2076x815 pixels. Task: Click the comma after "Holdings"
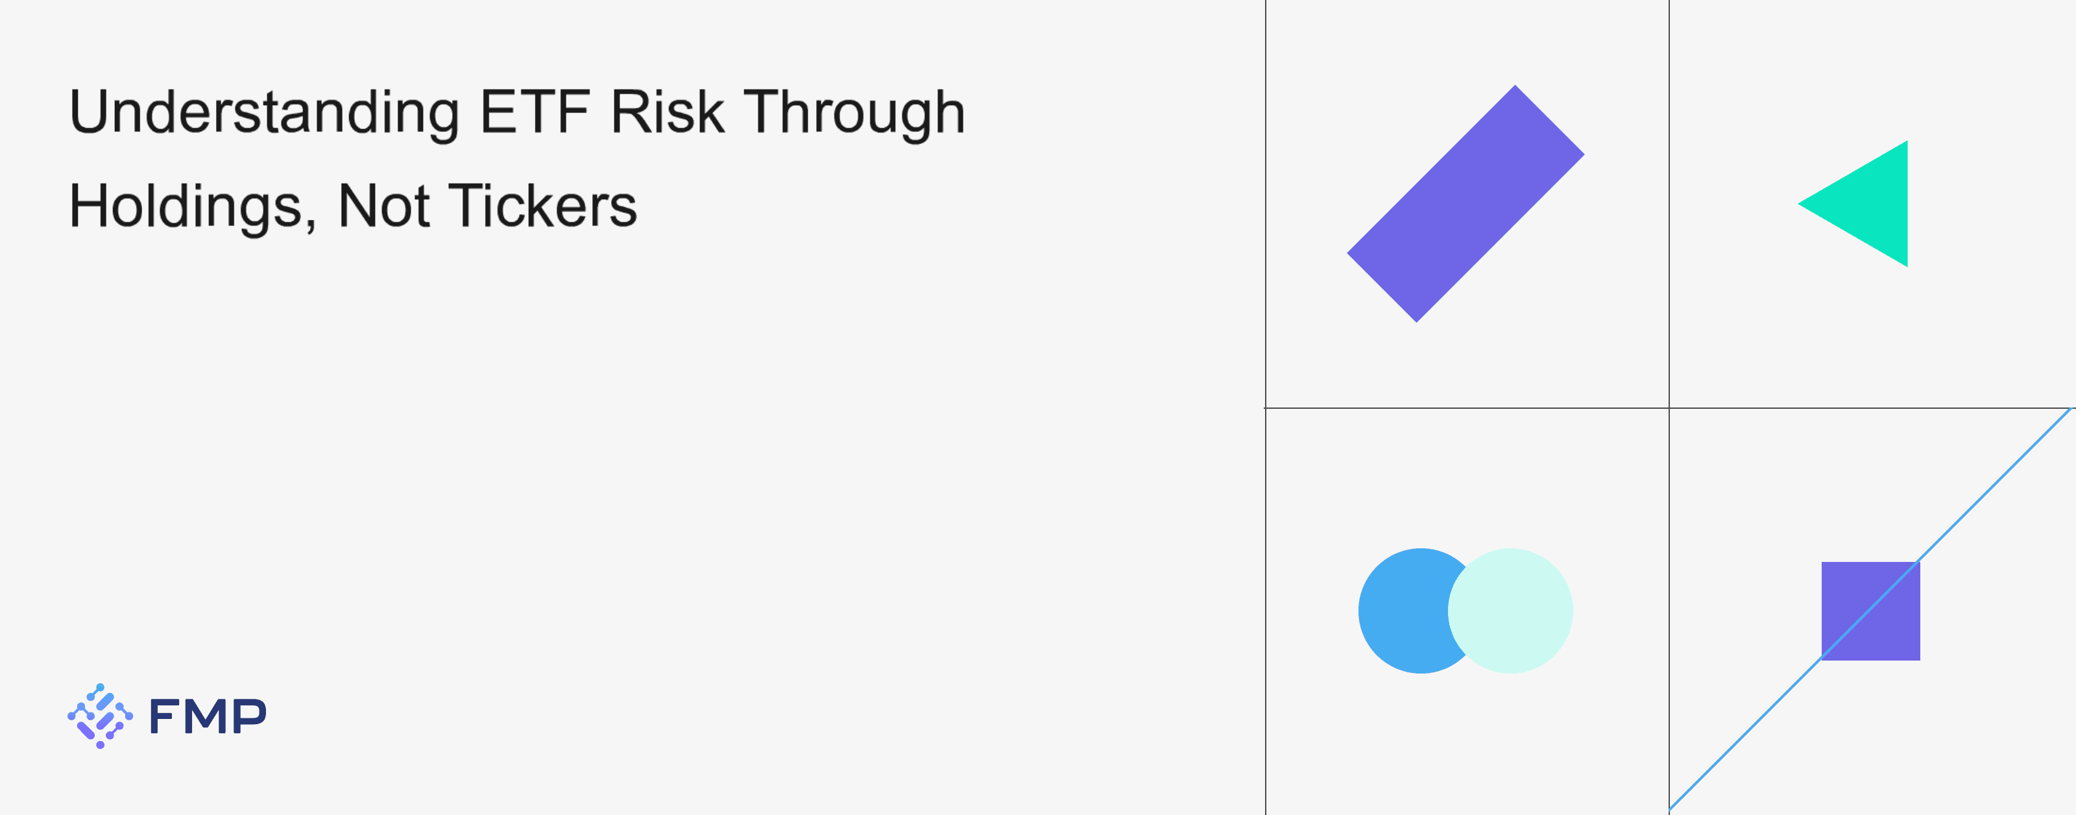[311, 226]
